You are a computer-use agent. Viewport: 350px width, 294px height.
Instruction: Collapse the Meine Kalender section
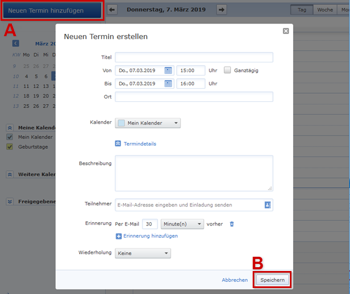(10, 128)
